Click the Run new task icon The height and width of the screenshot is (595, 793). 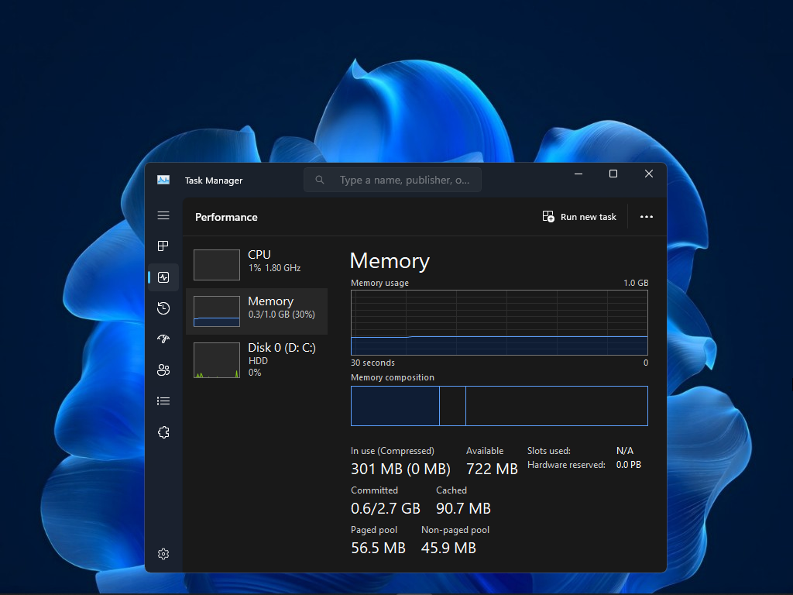(x=548, y=217)
